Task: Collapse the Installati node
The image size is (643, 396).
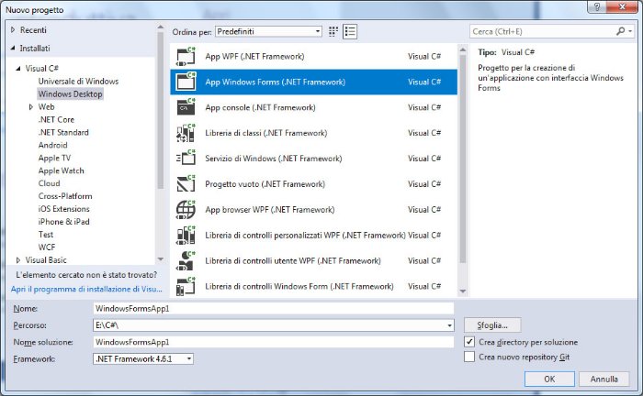Action: [x=13, y=49]
